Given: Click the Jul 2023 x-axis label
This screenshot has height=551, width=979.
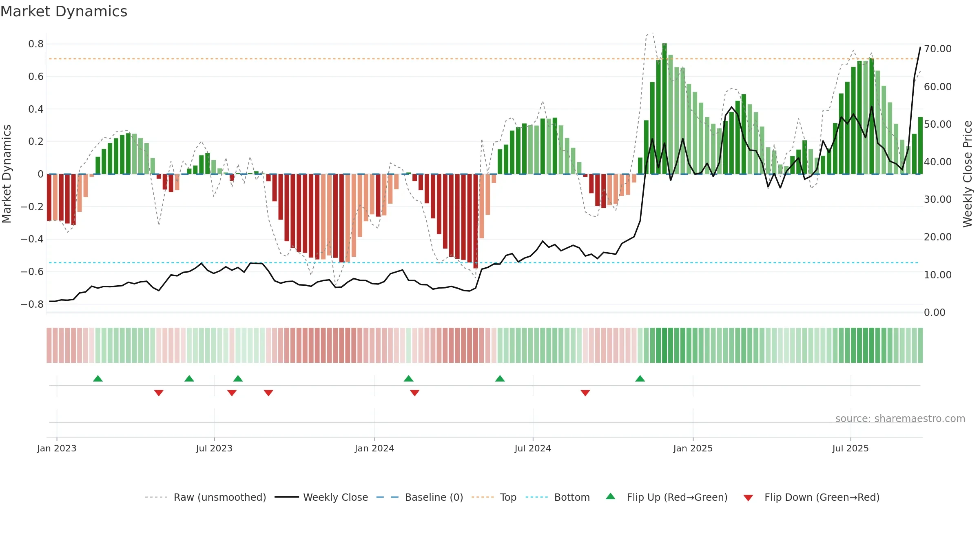Looking at the screenshot, I should pyautogui.click(x=214, y=448).
